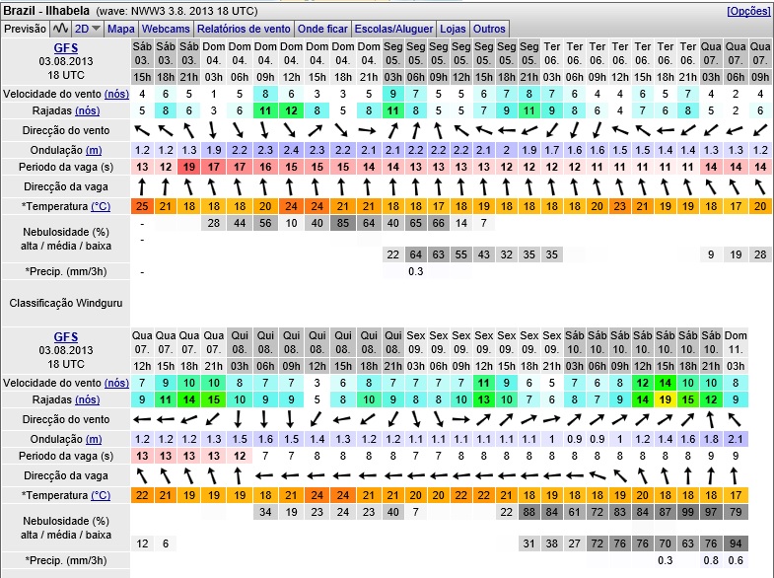The image size is (774, 578).
Task: Click precipitation value 0.8
Action: (711, 560)
